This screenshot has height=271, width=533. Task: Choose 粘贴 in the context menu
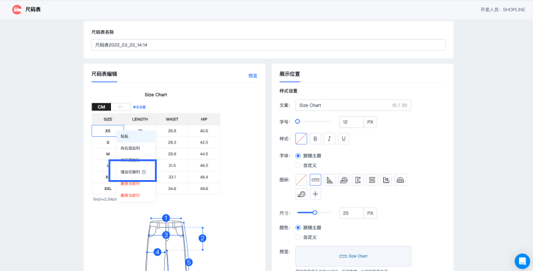(125, 136)
